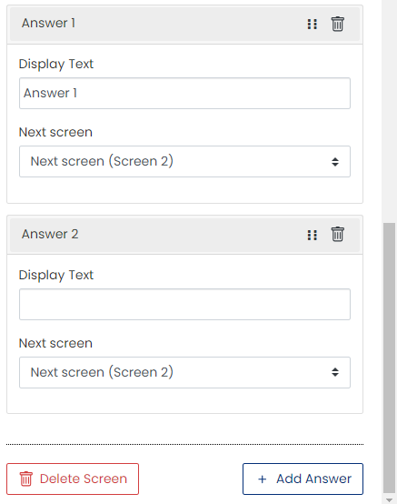Image resolution: width=397 pixels, height=504 pixels.
Task: Click the trash icon inside Delete Screen button
Action: (x=26, y=479)
